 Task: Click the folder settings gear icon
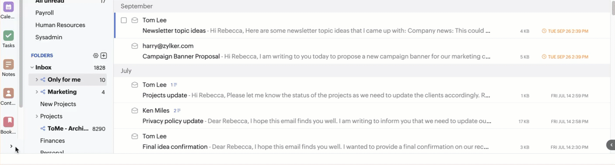click(x=96, y=55)
